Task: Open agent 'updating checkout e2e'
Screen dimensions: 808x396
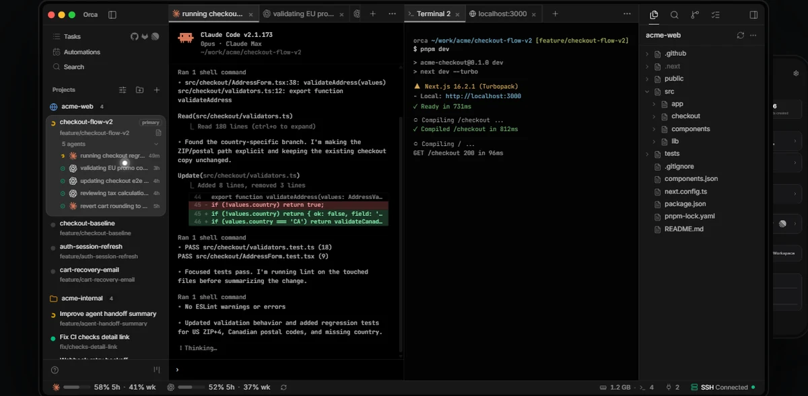Action: 110,181
